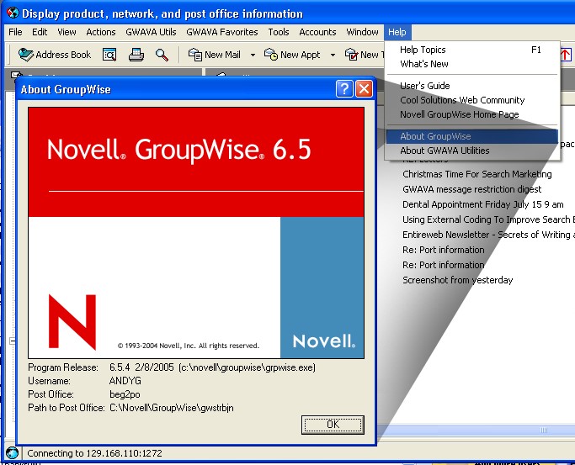575x465 pixels.
Task: Open the Actions menu
Action: [100, 32]
